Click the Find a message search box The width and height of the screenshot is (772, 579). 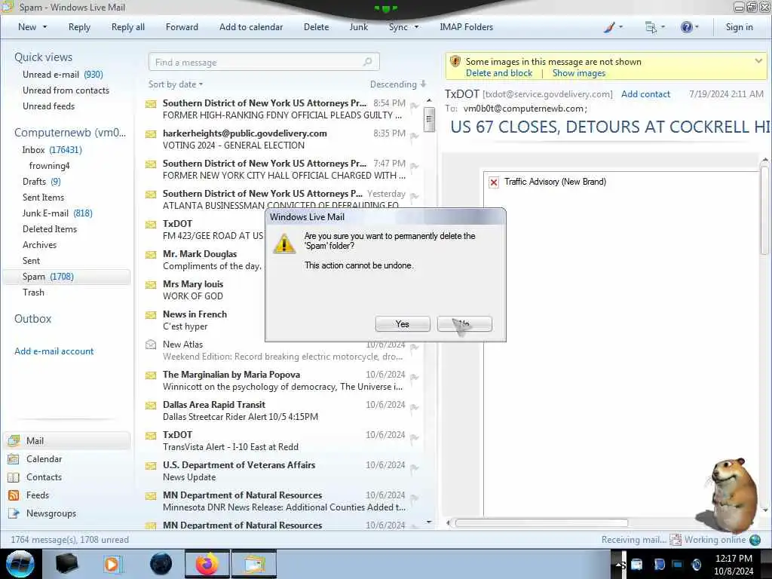pos(264,62)
